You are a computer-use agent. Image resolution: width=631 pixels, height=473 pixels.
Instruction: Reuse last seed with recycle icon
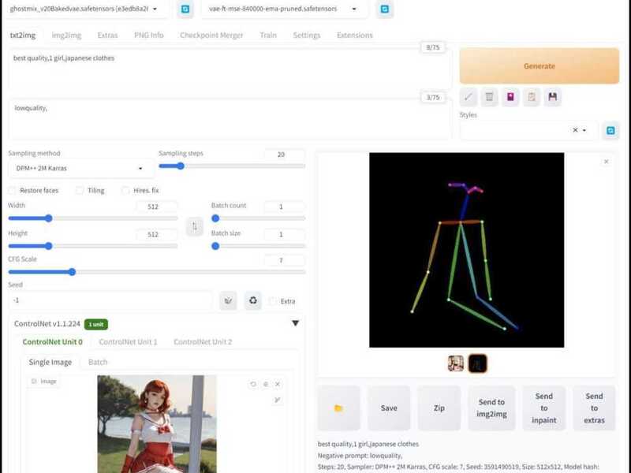click(252, 300)
